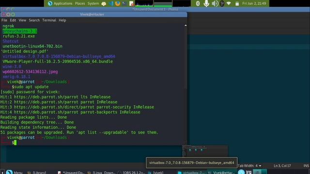Viewport: 310px width, 174px height.
Task: Click the FileZilla icon on bottom taskbar
Action: pyautogui.click(x=249, y=172)
